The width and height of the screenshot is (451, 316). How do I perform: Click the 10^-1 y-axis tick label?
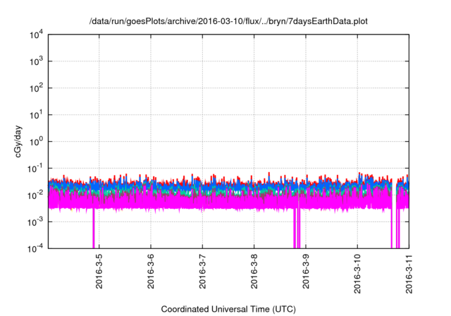[35, 169]
